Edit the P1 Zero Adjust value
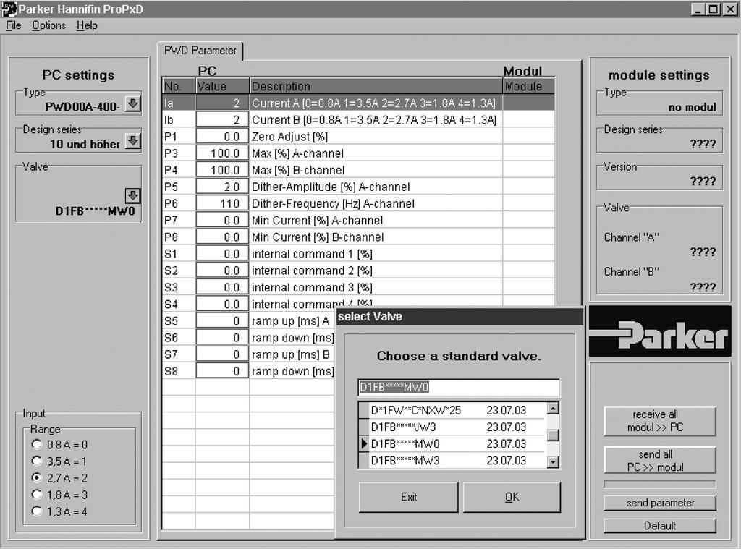741x549 pixels. point(222,137)
